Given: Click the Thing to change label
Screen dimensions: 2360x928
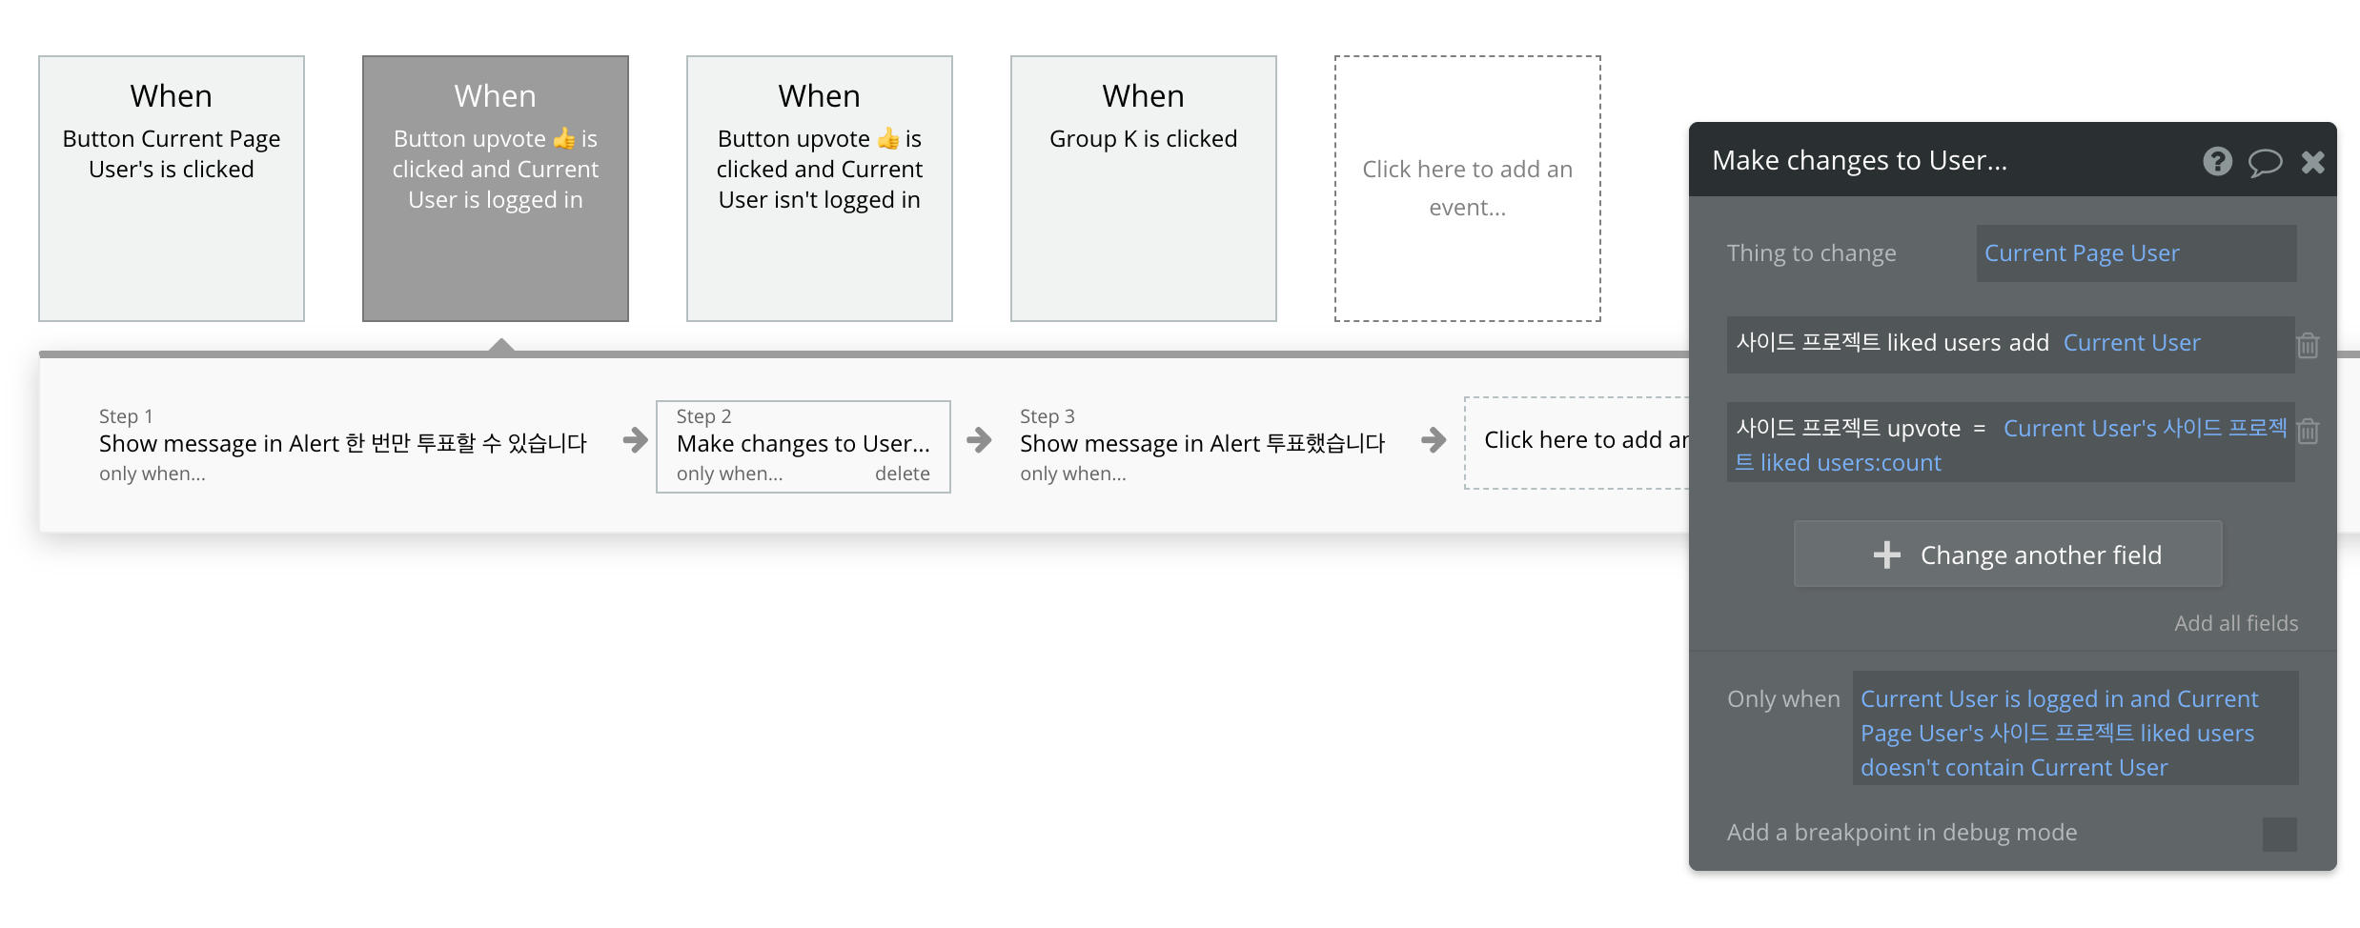Looking at the screenshot, I should pyautogui.click(x=1811, y=253).
